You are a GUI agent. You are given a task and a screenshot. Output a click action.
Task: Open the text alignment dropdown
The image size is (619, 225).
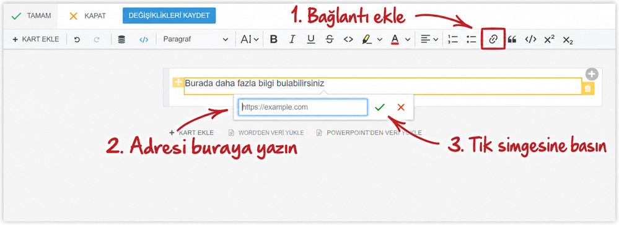pos(429,40)
